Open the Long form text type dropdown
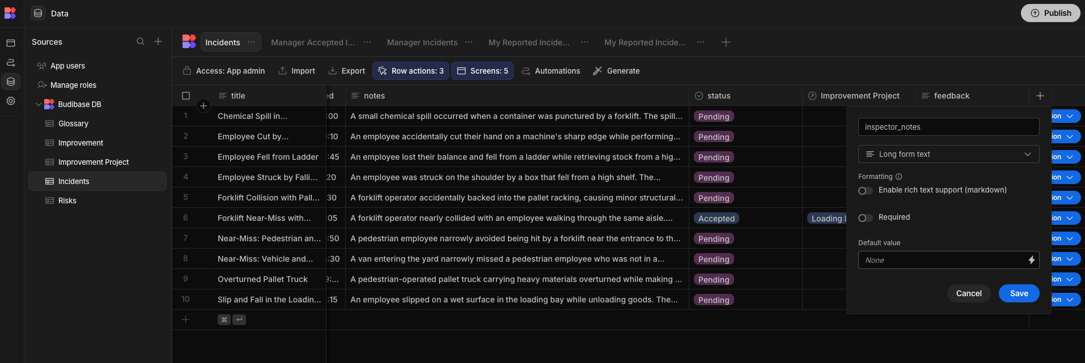The width and height of the screenshot is (1085, 363). tap(948, 154)
